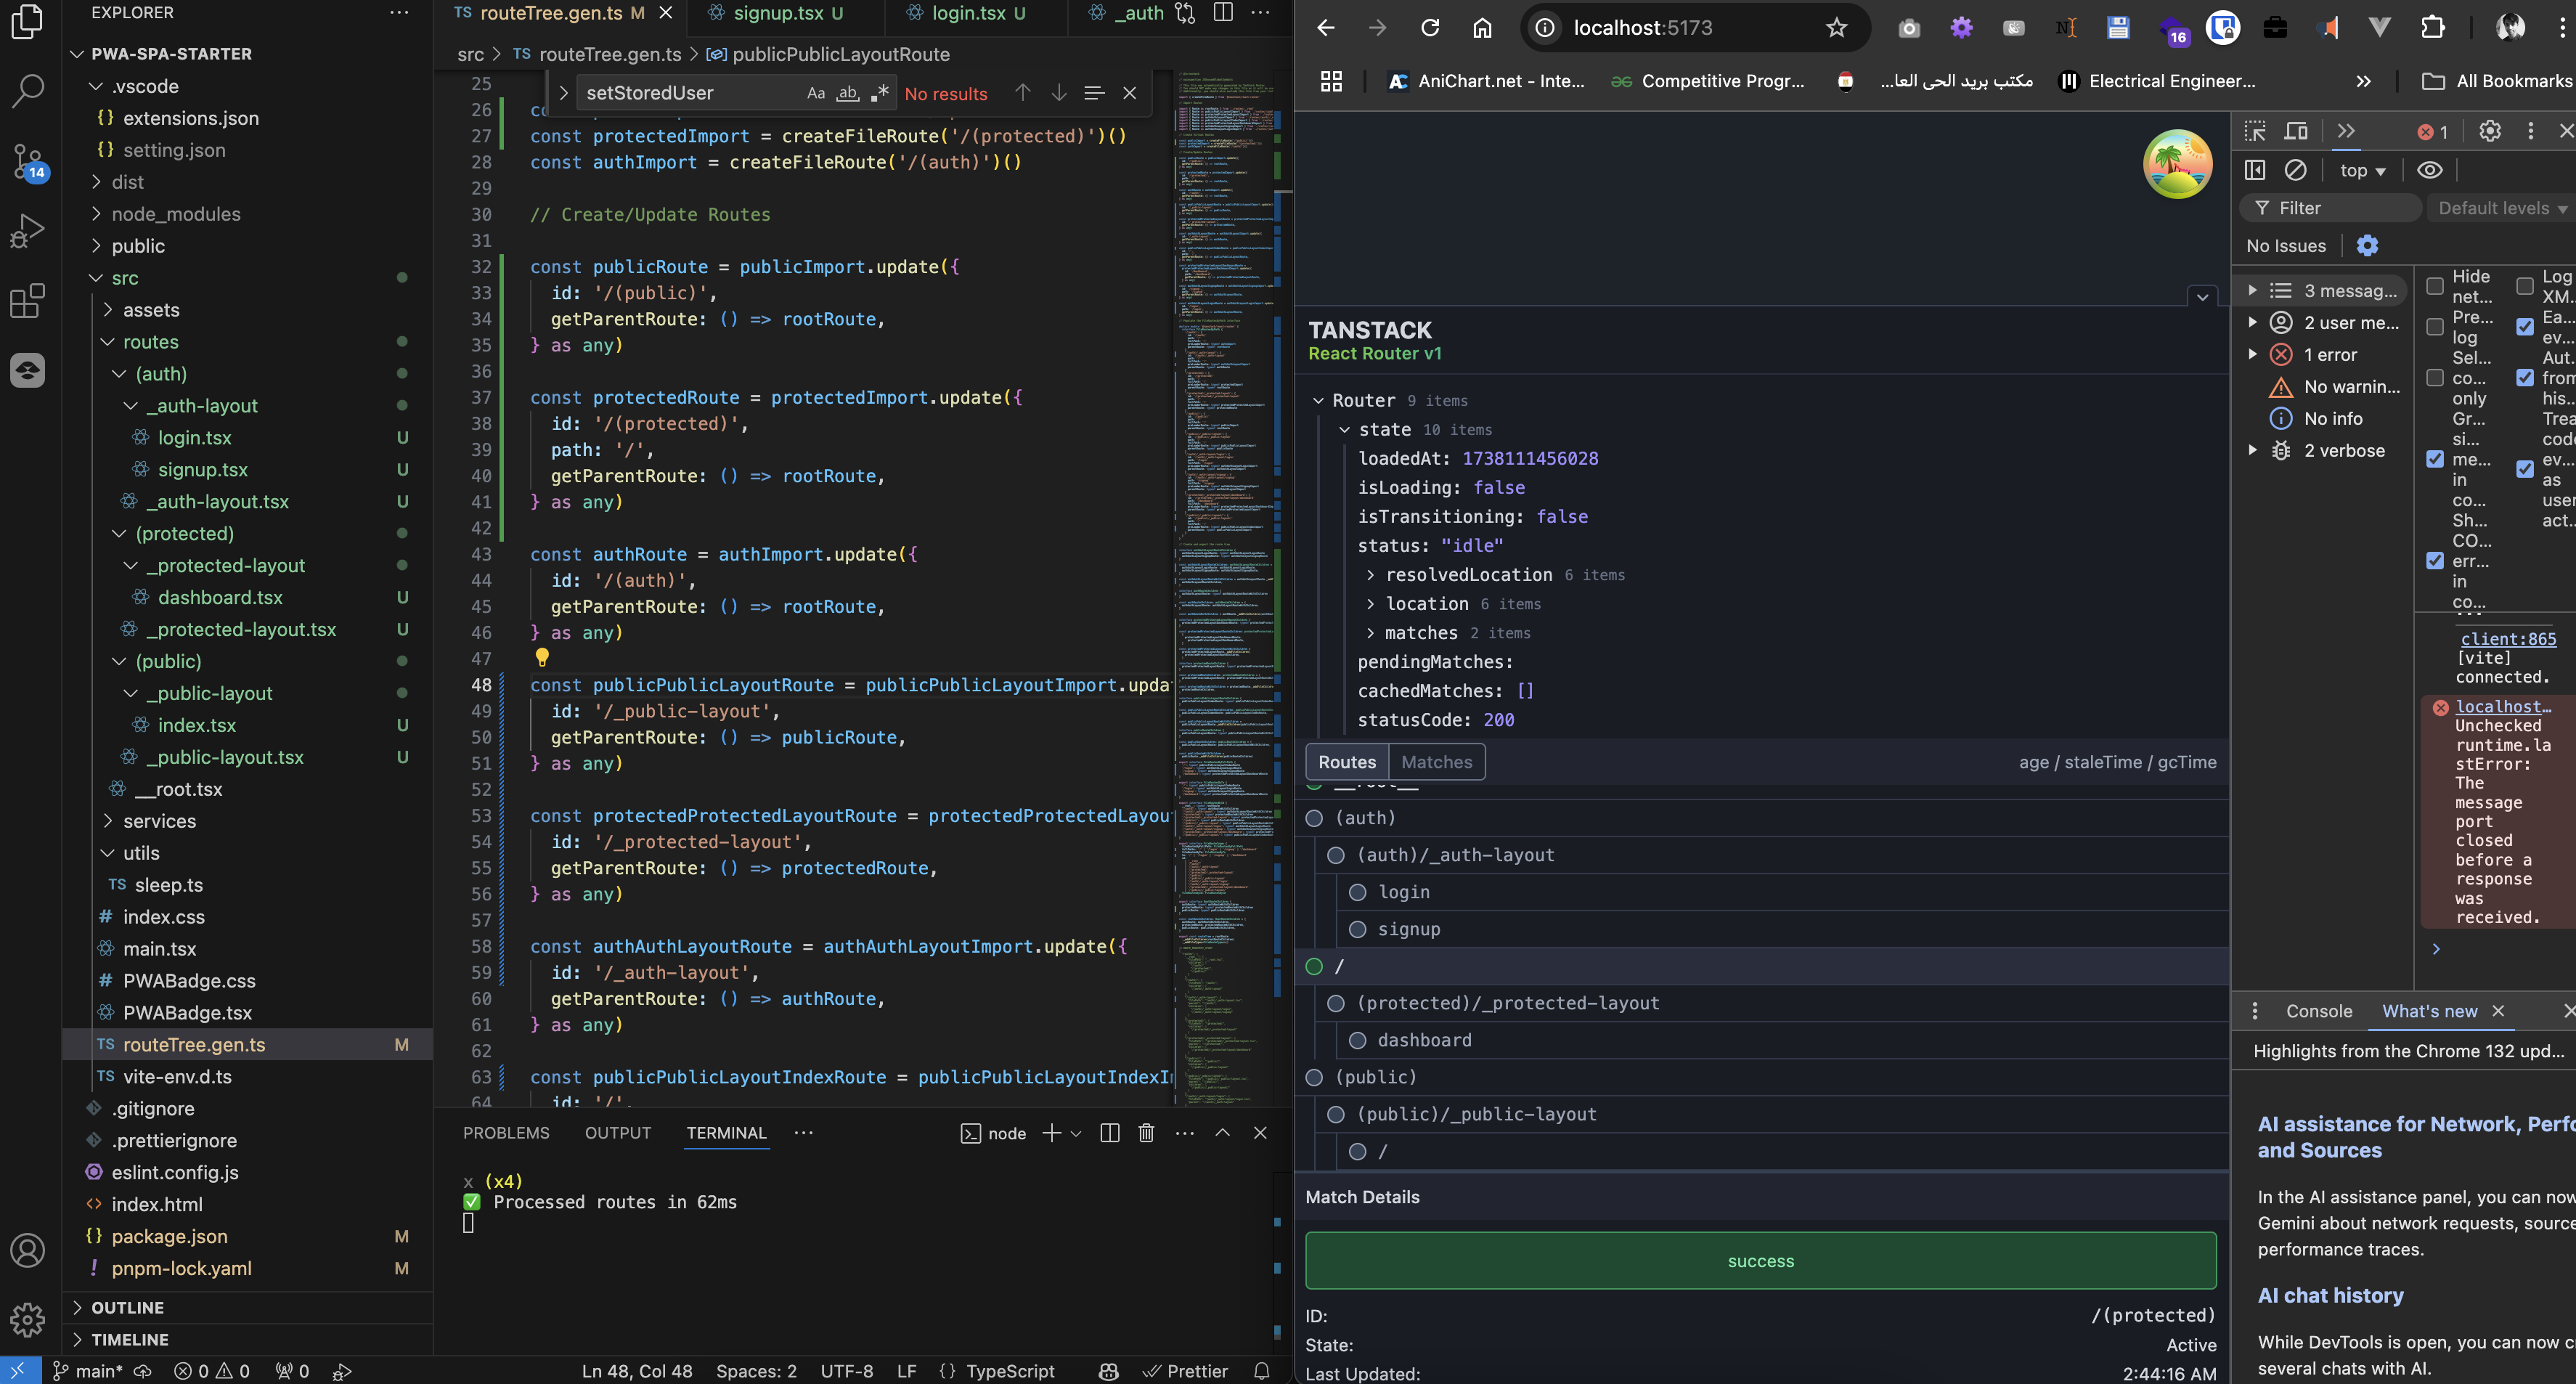Enable Selected context only checkbox

(x=2435, y=377)
